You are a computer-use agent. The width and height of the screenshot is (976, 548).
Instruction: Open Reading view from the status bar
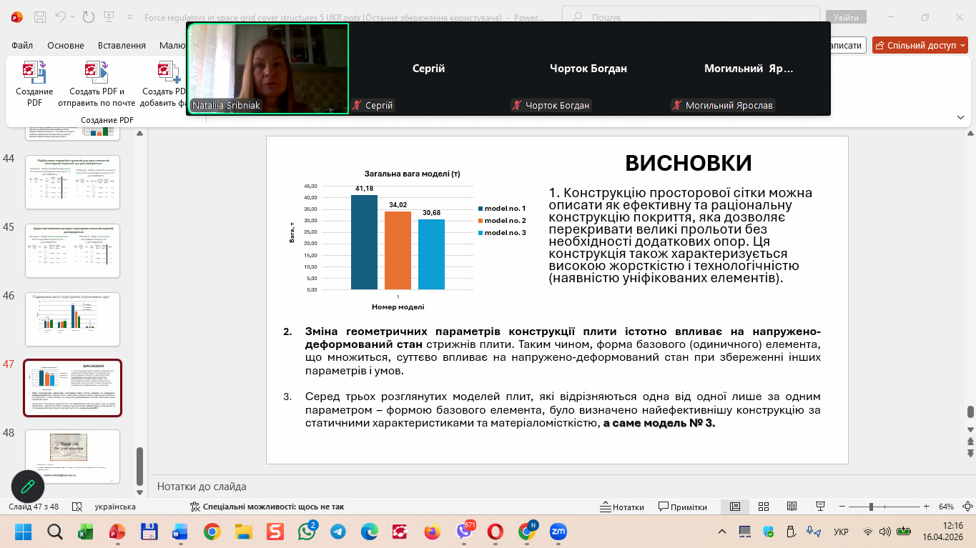click(792, 507)
